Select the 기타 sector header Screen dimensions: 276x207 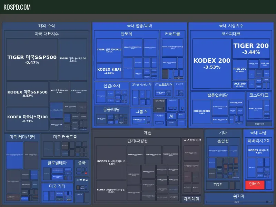point(223,132)
